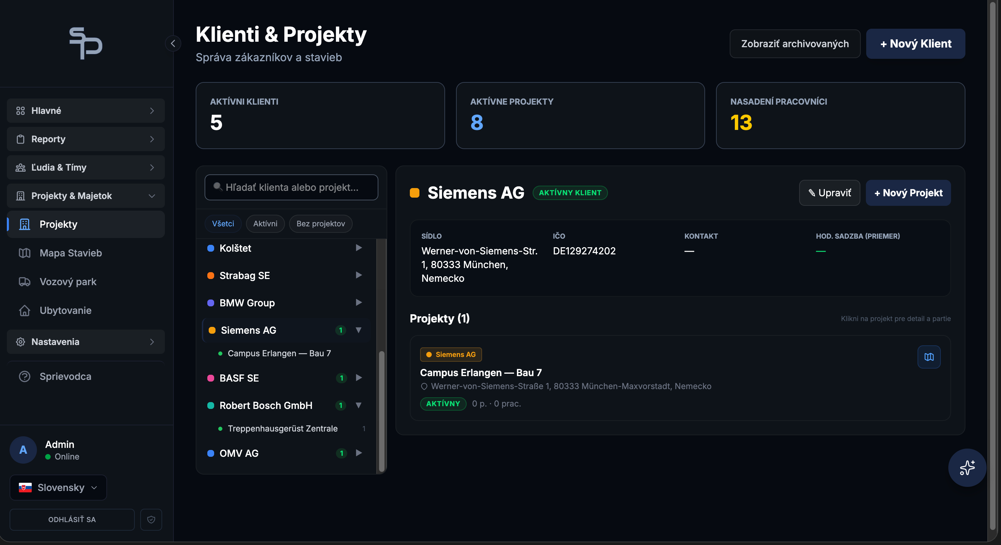
Task: Click the orange Siemens AG color square
Action: click(x=415, y=193)
